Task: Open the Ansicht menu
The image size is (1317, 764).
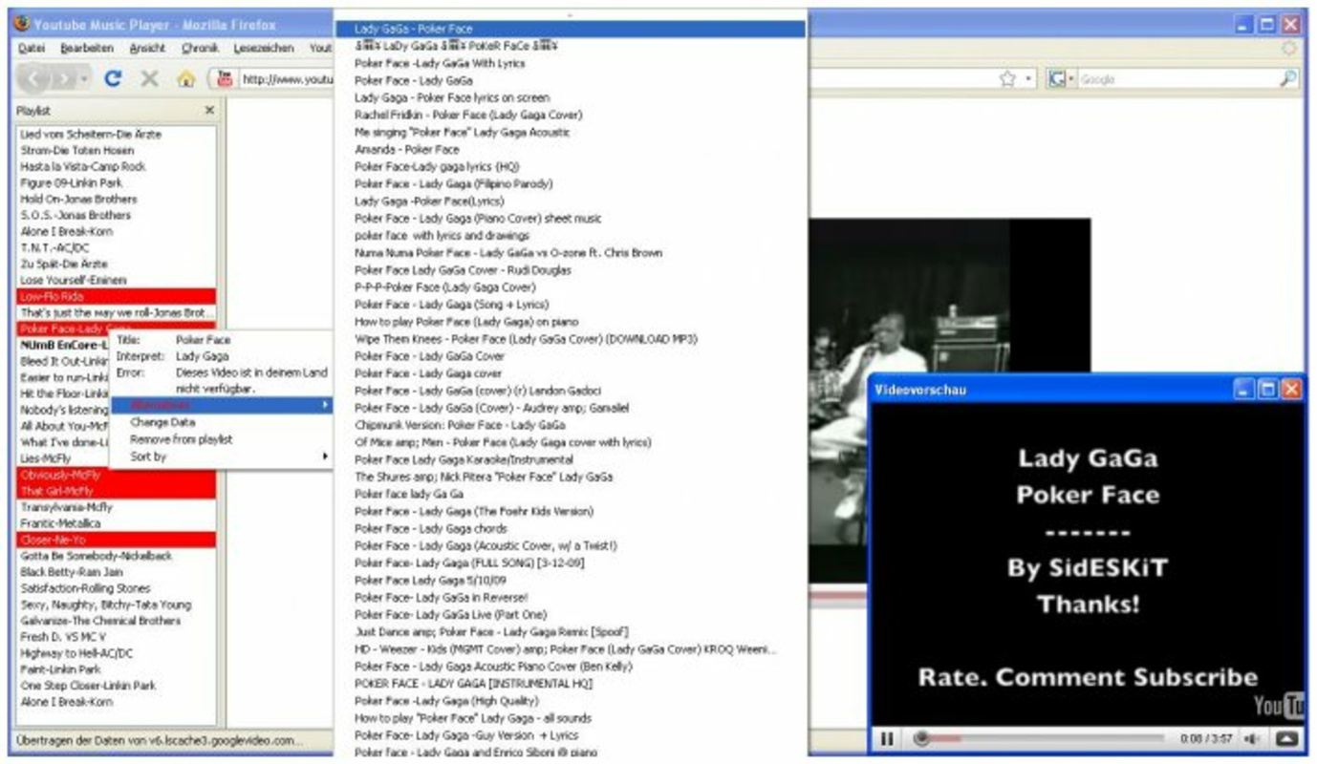Action: [x=147, y=48]
